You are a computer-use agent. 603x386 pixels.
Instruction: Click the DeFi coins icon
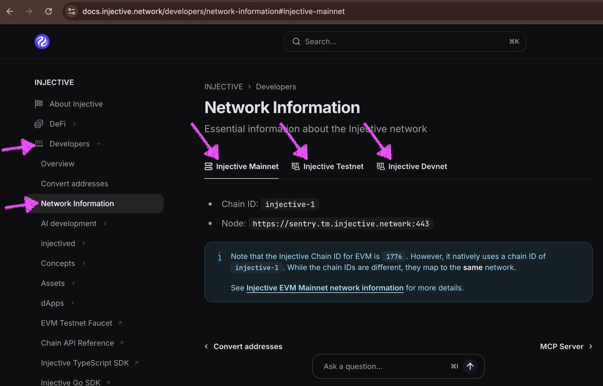(x=39, y=124)
